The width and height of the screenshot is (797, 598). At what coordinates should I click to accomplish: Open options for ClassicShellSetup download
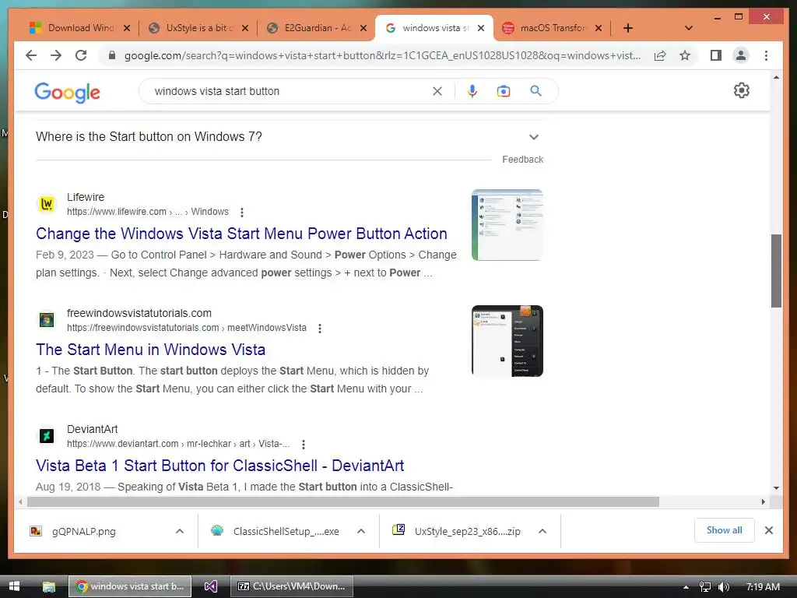tap(361, 531)
